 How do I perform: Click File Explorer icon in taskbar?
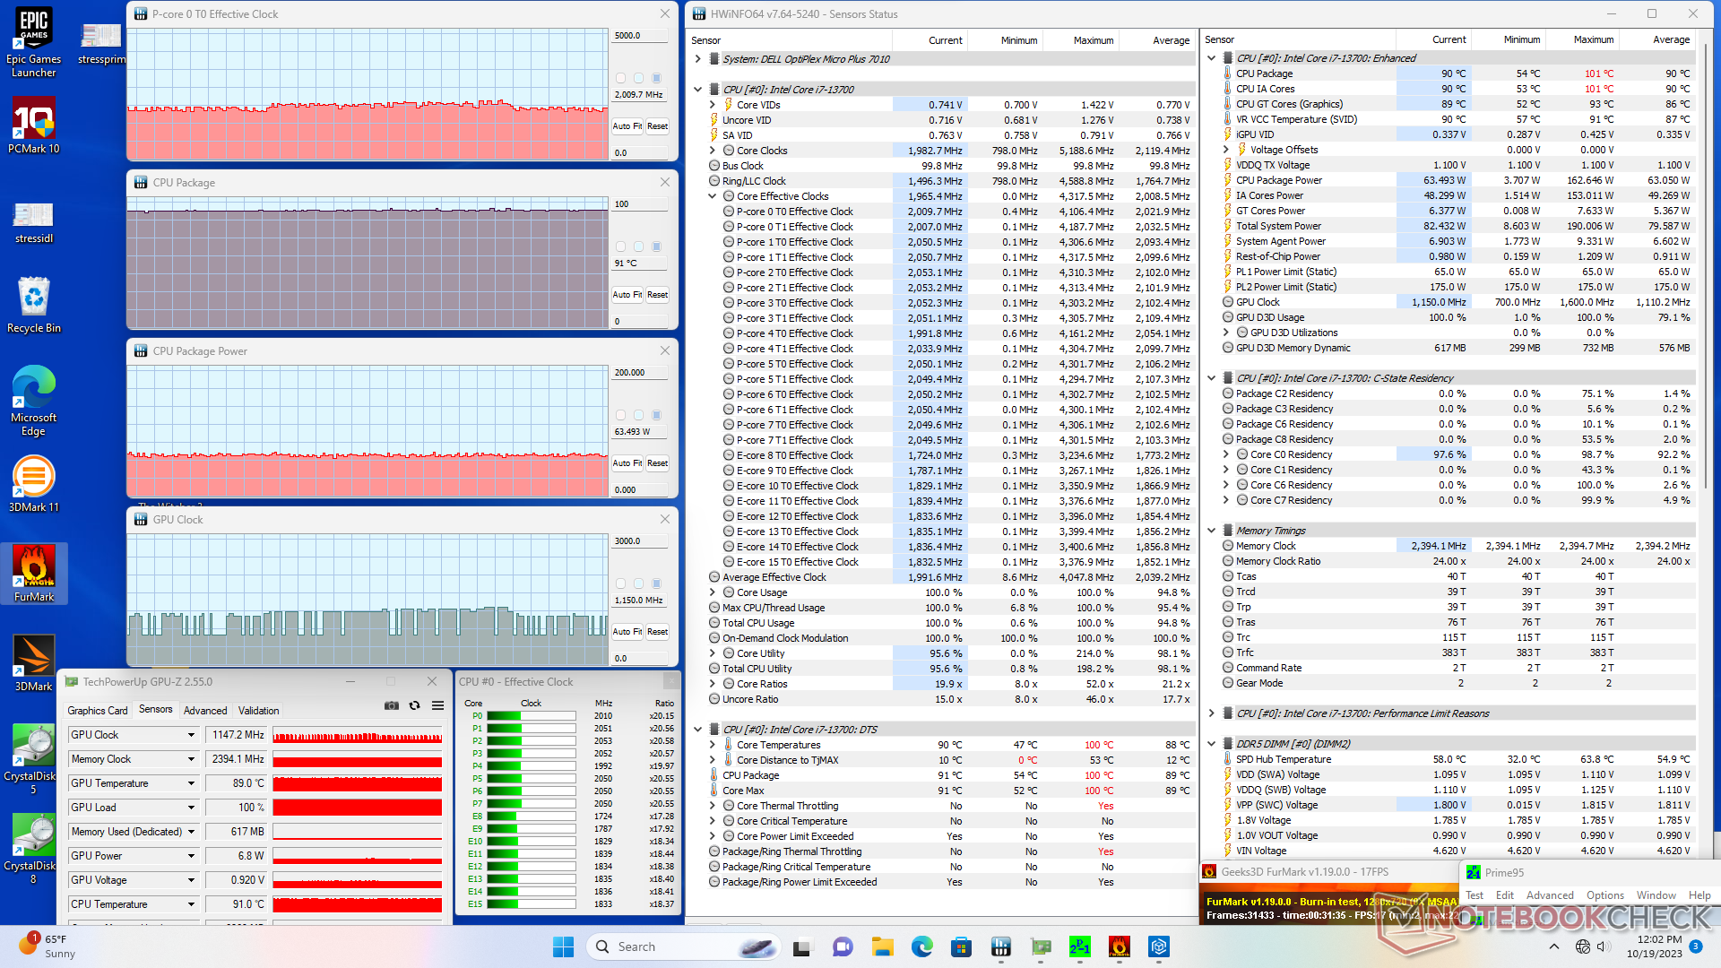tap(882, 946)
